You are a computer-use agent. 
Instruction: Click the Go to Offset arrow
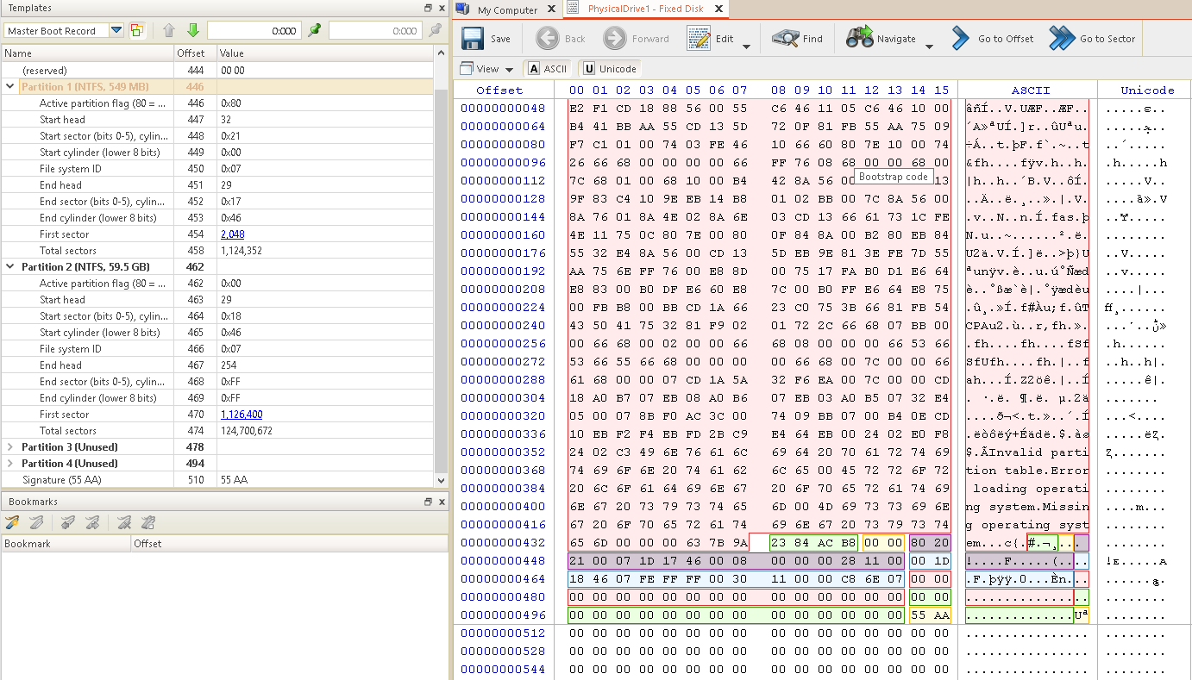961,39
